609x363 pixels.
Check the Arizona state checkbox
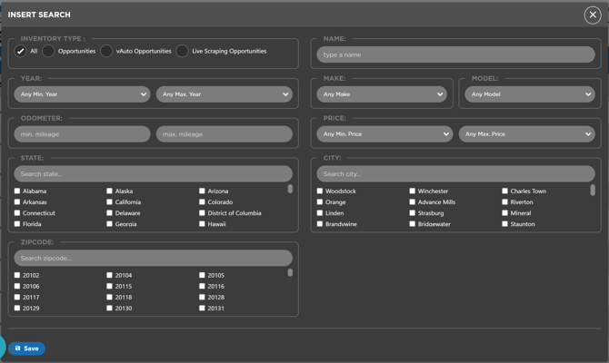202,191
